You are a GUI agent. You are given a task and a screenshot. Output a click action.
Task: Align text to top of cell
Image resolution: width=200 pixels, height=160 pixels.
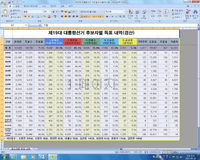(x=62, y=12)
